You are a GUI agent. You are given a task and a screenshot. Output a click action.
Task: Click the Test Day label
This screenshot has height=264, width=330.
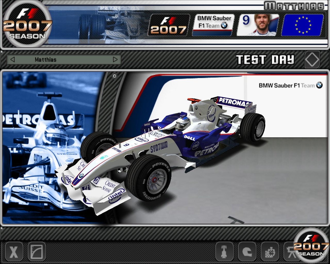[x=265, y=60]
